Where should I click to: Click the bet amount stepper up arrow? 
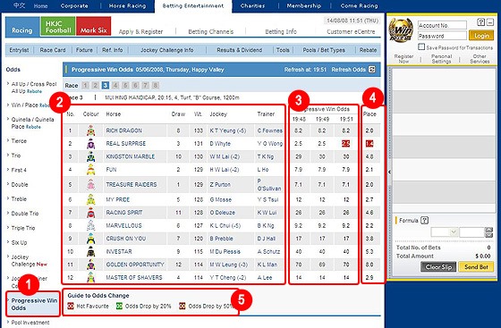(488, 230)
